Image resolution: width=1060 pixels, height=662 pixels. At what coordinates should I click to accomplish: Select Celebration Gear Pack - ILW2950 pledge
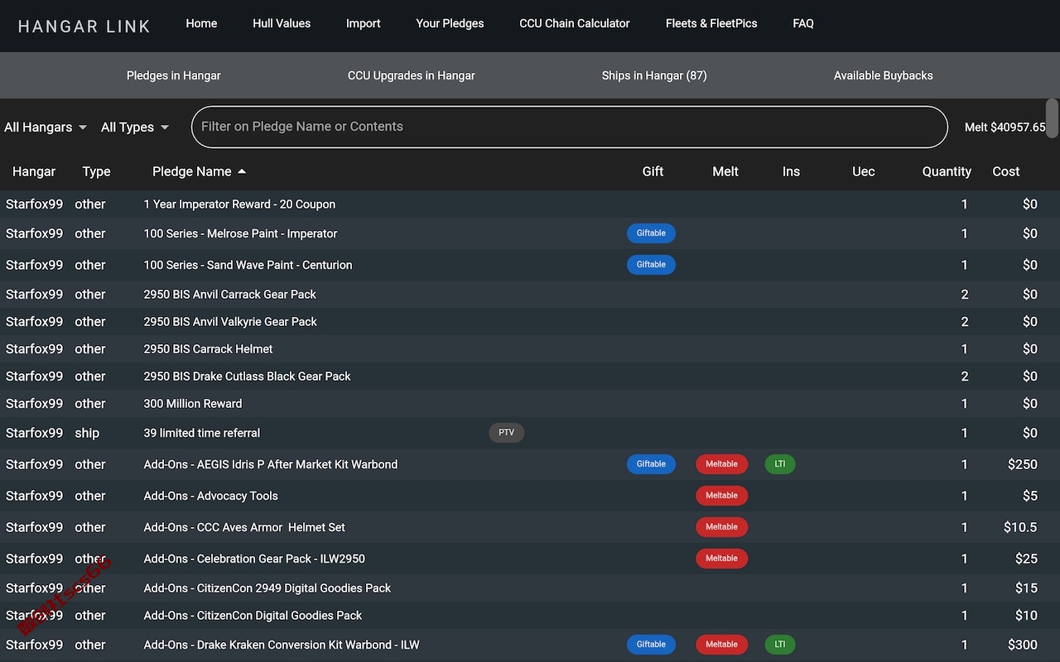(254, 559)
